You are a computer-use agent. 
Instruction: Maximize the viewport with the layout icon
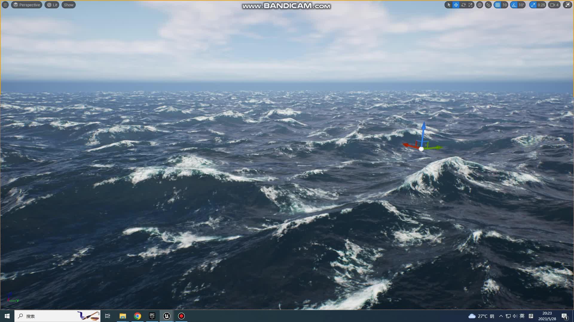[x=567, y=5]
